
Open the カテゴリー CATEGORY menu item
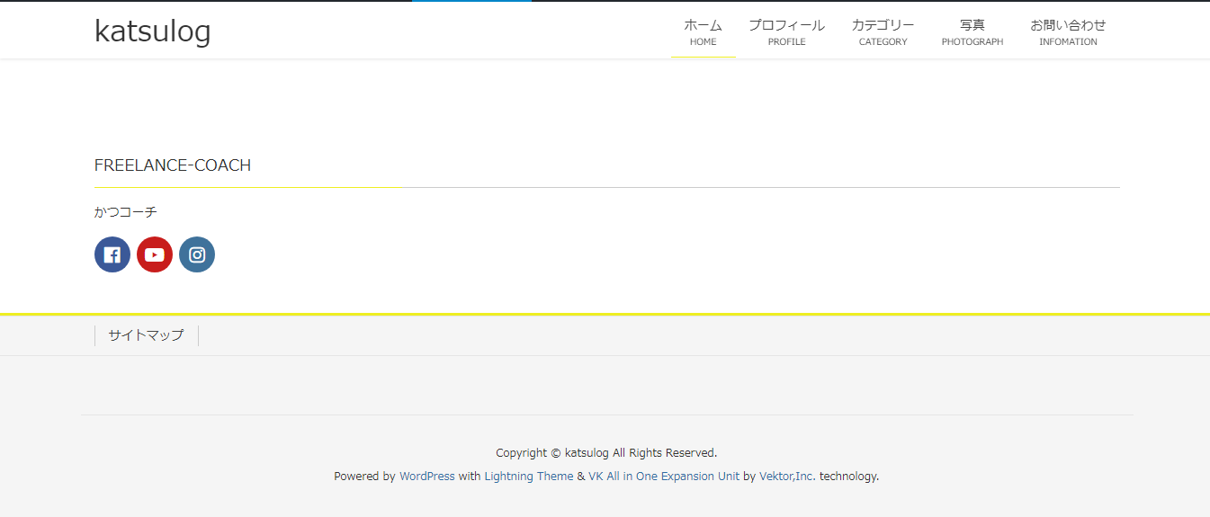883,32
